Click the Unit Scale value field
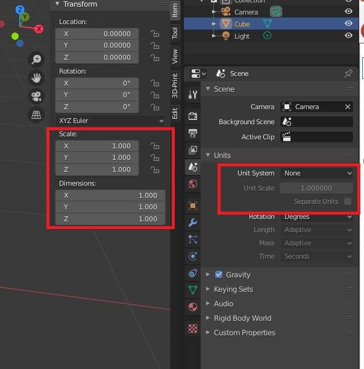Viewport: 364px width, 369px height. coord(317,188)
